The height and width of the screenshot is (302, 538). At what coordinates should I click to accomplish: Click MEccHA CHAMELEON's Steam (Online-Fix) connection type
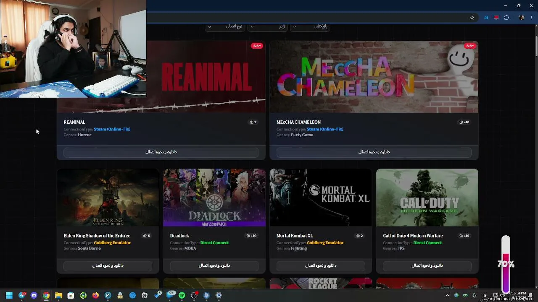tap(325, 129)
